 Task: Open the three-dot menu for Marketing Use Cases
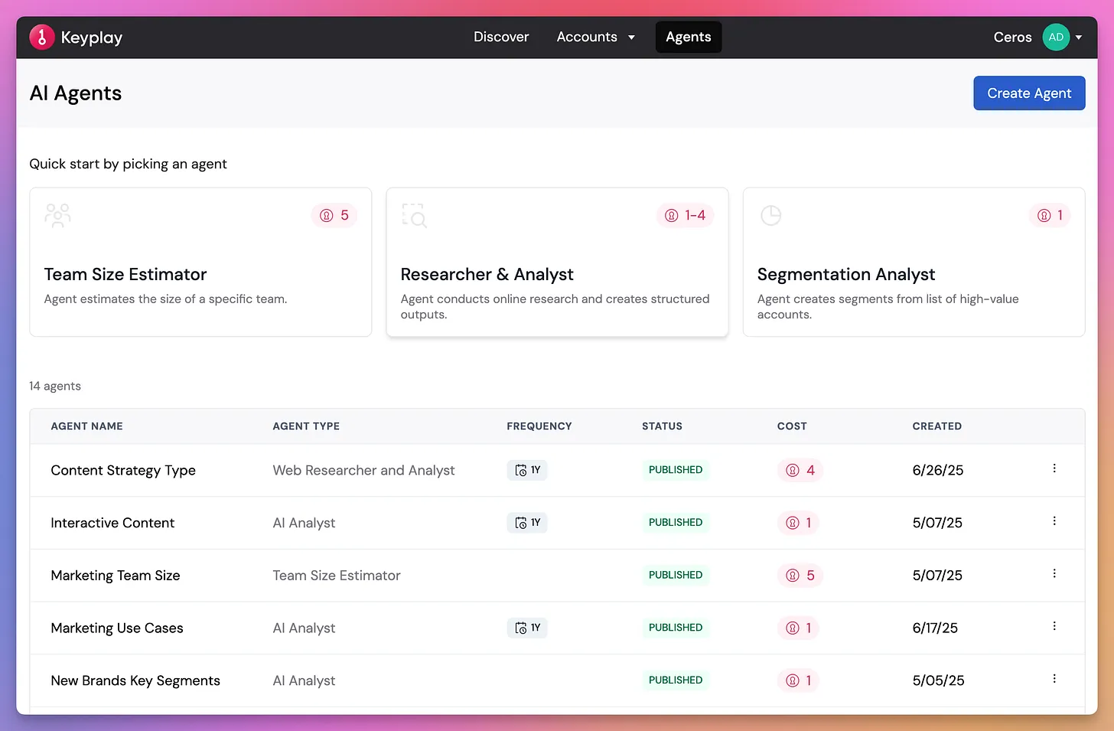pyautogui.click(x=1054, y=626)
